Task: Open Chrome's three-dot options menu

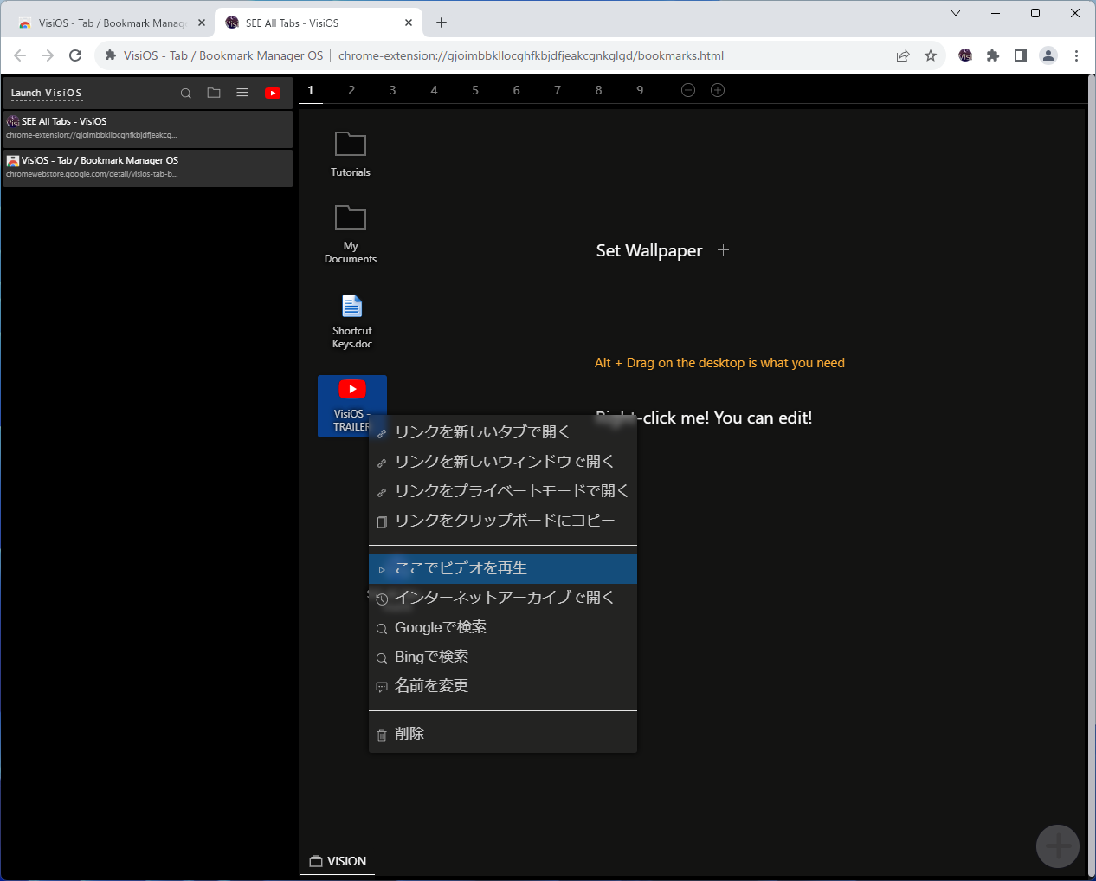Action: pyautogui.click(x=1076, y=55)
